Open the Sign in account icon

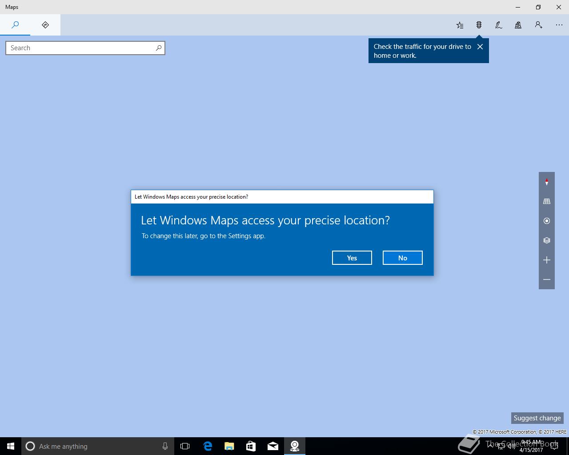point(538,25)
